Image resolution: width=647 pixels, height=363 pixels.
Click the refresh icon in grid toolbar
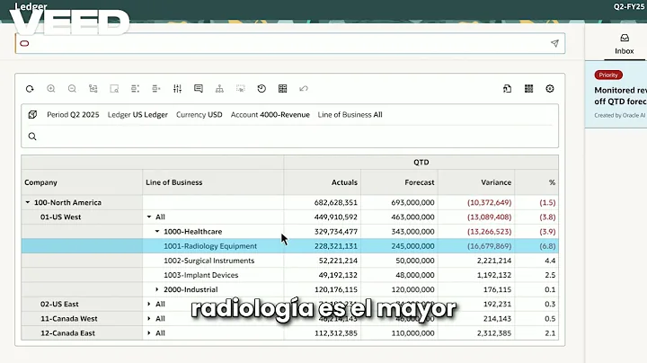[x=30, y=89]
